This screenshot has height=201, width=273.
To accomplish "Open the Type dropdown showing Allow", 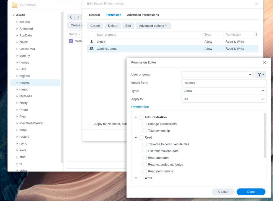I will (x=224, y=91).
